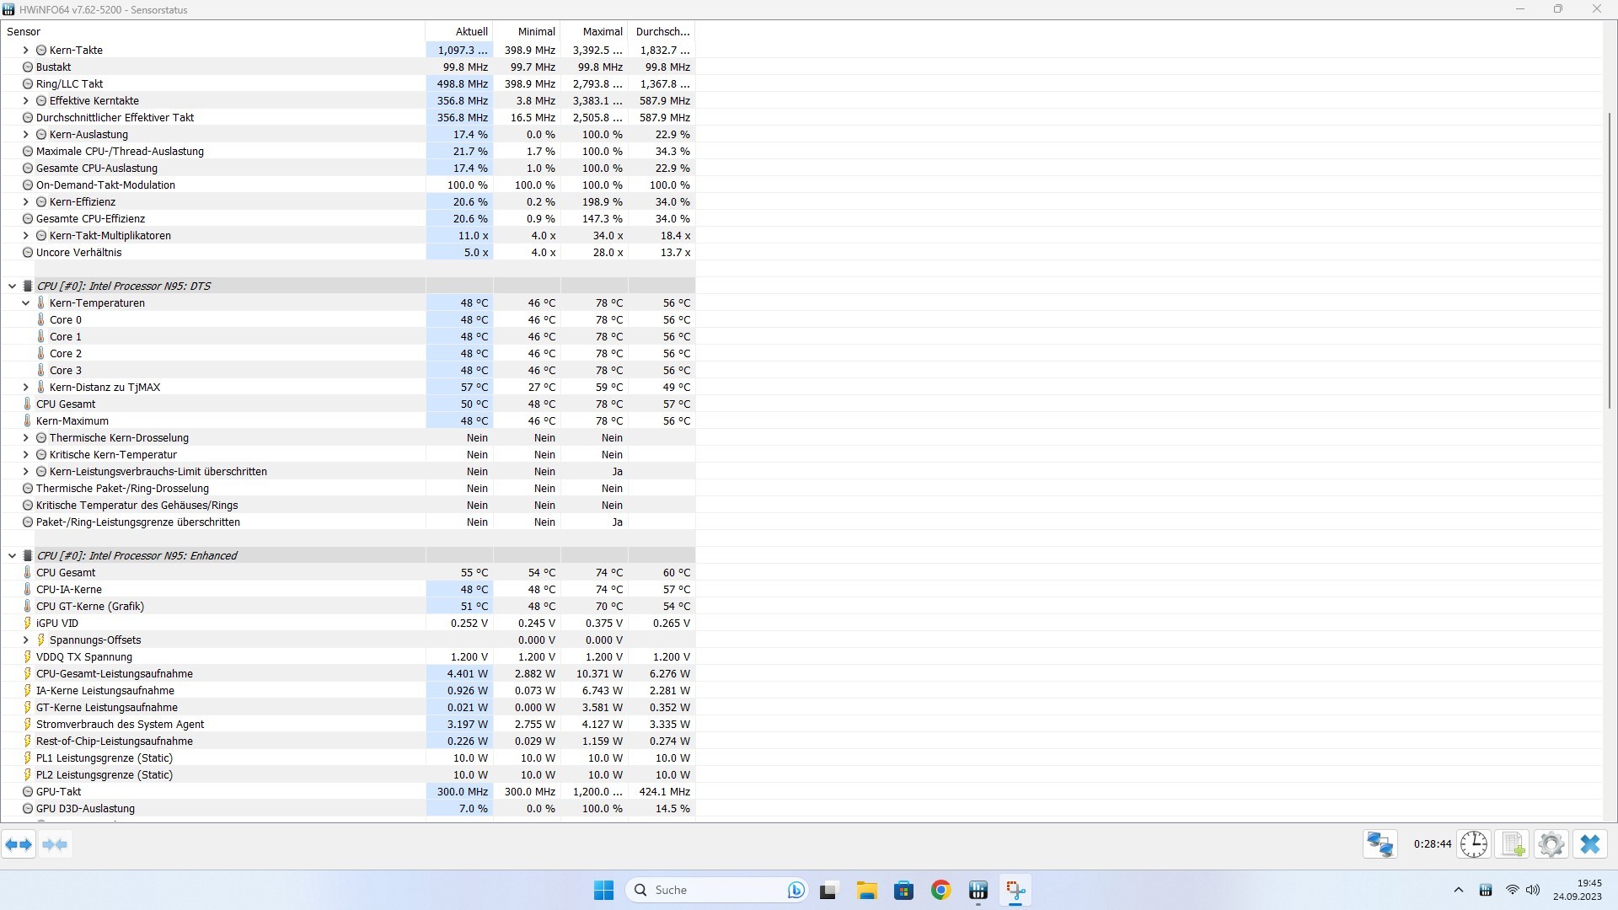The height and width of the screenshot is (910, 1618).
Task: Click the clock icon beside Bustakt
Action: click(27, 67)
